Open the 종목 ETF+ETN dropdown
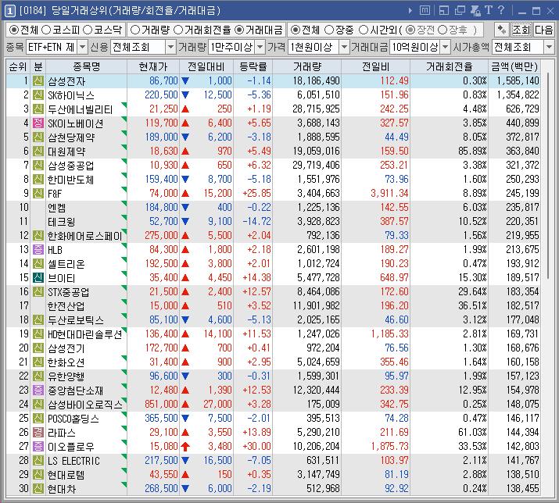This screenshot has height=503, width=559. click(82, 47)
